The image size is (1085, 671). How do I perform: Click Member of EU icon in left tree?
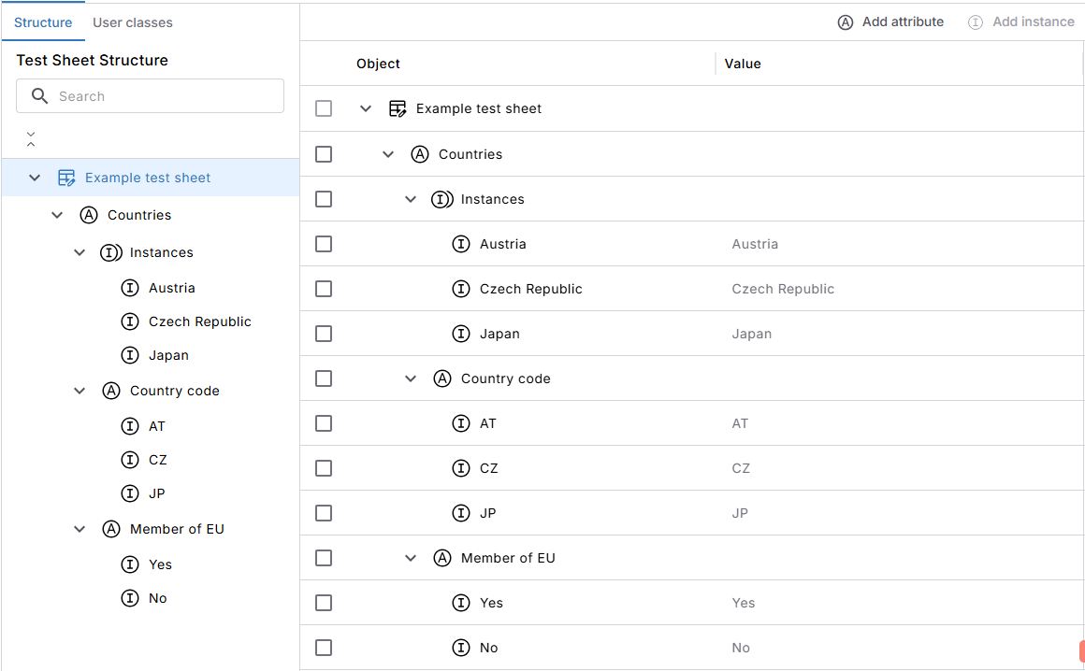pos(110,529)
